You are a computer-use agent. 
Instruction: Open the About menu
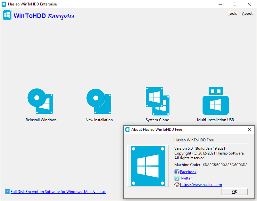(247, 13)
